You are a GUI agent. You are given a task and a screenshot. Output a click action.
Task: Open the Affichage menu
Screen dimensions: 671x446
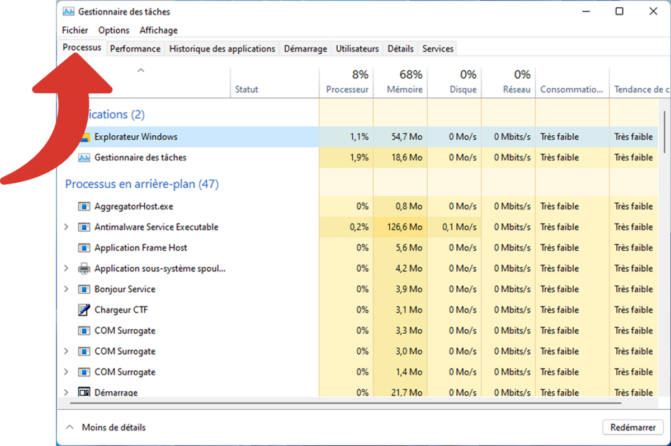tap(158, 30)
